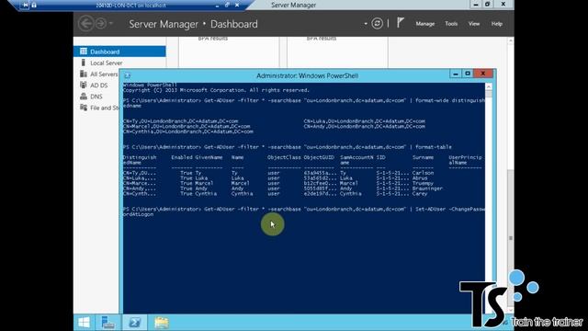Expand dropdown arrow left of refresh icon

pos(366,24)
